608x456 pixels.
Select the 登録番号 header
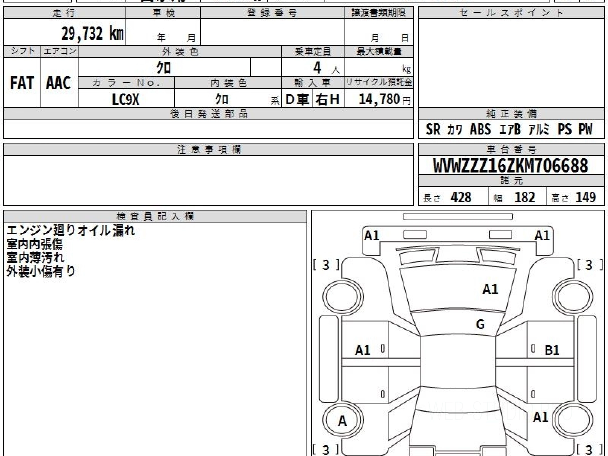tap(272, 13)
